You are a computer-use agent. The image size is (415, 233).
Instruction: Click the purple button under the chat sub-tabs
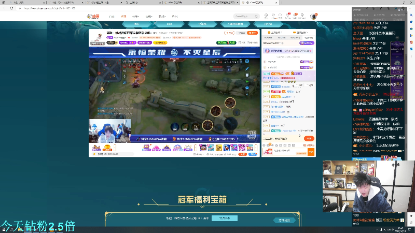(307, 43)
